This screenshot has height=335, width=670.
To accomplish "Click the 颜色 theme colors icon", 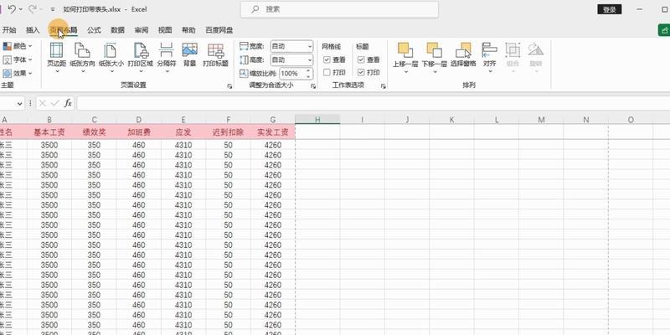I will point(8,46).
